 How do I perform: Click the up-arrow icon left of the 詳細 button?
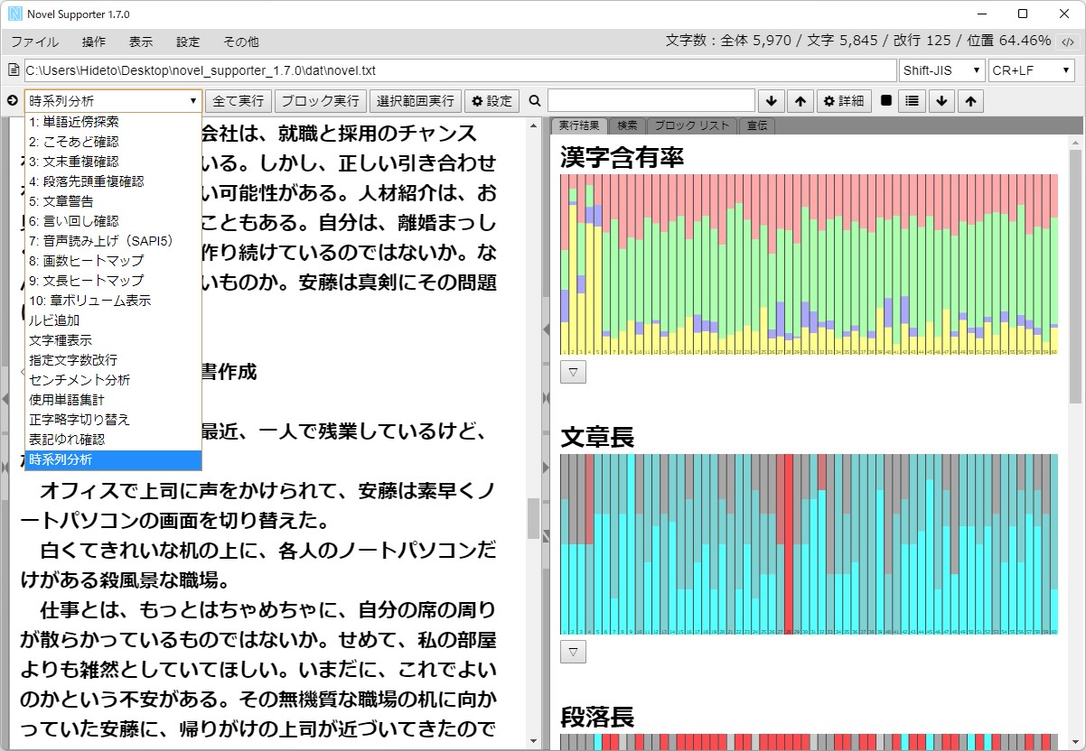800,100
